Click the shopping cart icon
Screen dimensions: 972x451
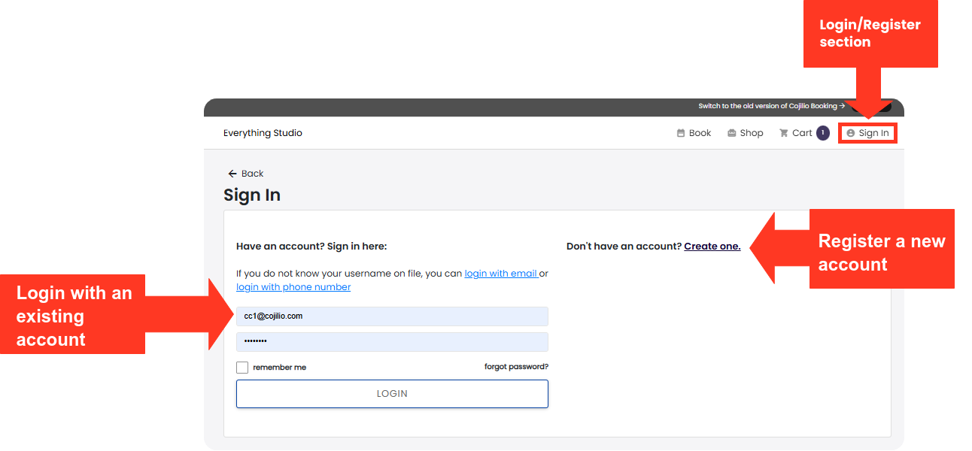783,133
